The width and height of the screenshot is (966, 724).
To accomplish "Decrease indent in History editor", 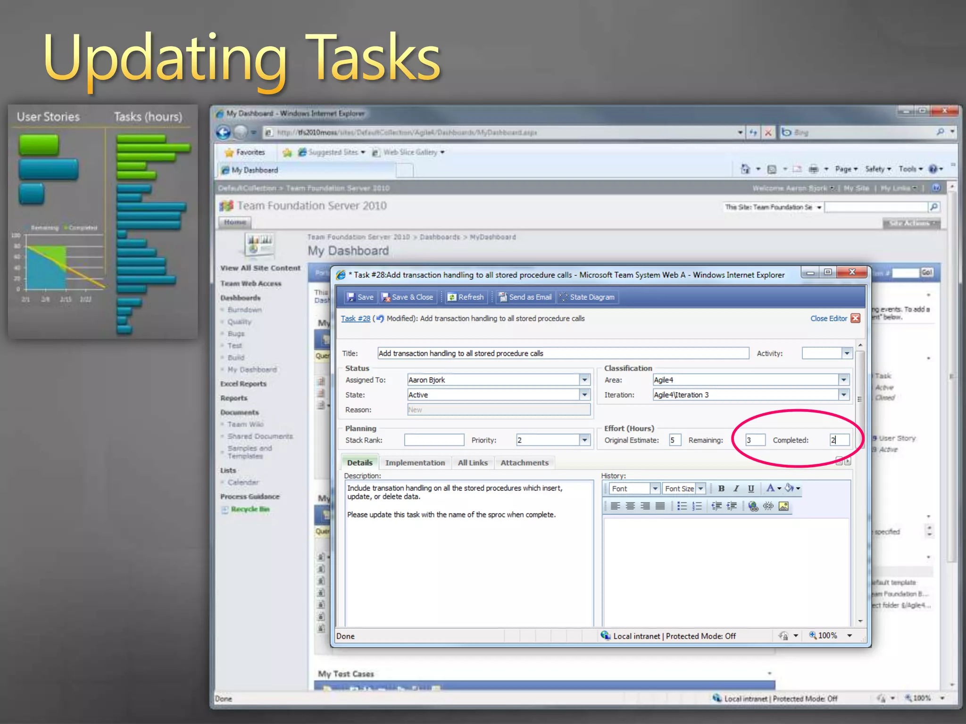I will tap(716, 506).
